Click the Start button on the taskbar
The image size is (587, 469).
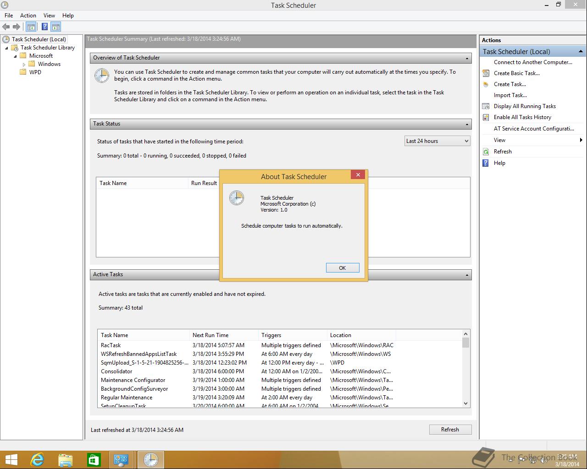coord(11,460)
